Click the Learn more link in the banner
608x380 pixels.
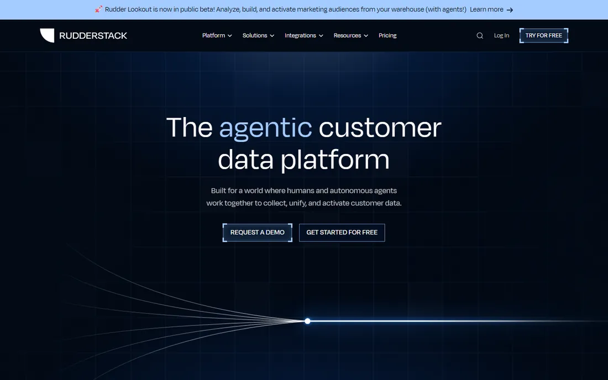point(486,9)
